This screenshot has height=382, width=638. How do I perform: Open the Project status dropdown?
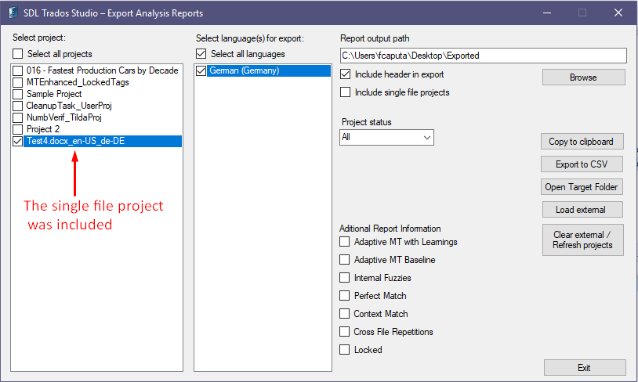[x=386, y=137]
